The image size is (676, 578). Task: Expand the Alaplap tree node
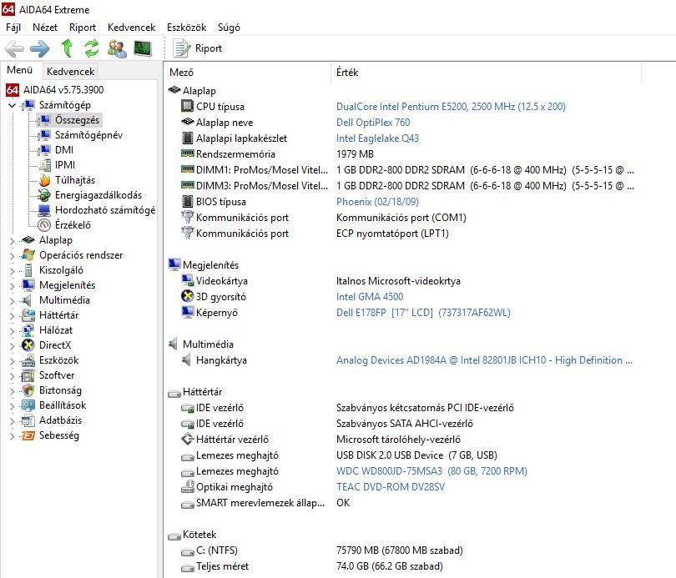(x=12, y=240)
